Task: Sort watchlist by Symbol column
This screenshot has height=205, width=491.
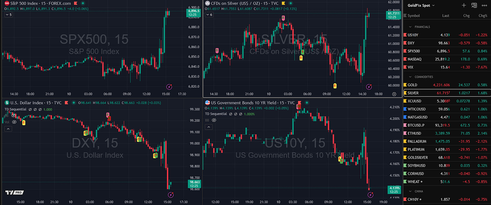Action: [414, 16]
